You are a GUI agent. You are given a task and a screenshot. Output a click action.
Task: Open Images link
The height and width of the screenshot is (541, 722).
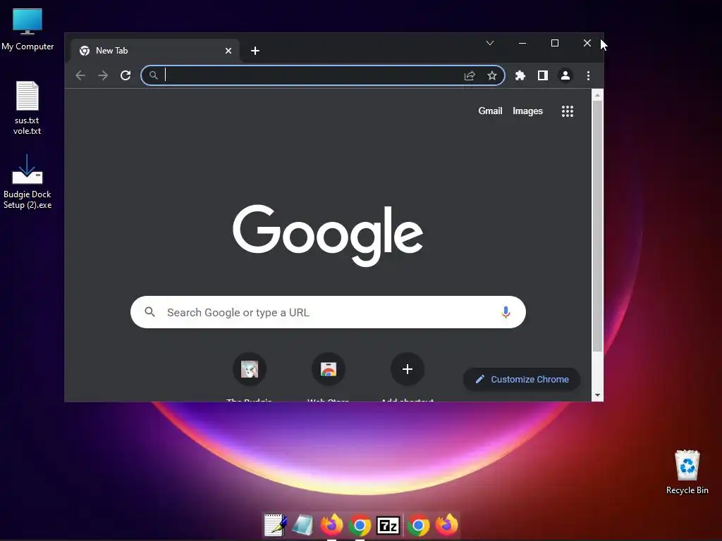coord(527,111)
